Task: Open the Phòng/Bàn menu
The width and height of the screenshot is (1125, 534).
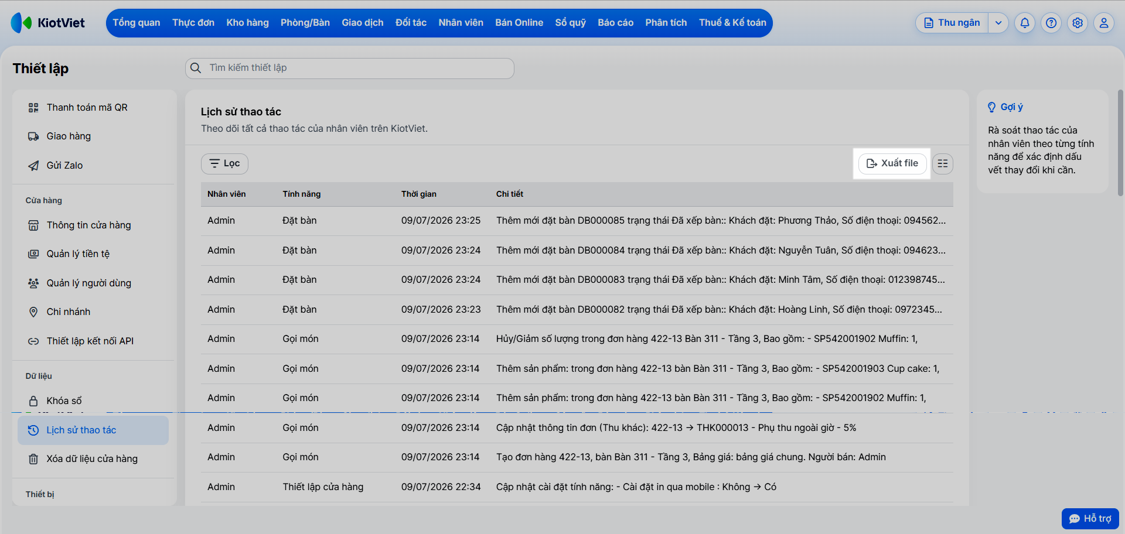Action: tap(305, 23)
